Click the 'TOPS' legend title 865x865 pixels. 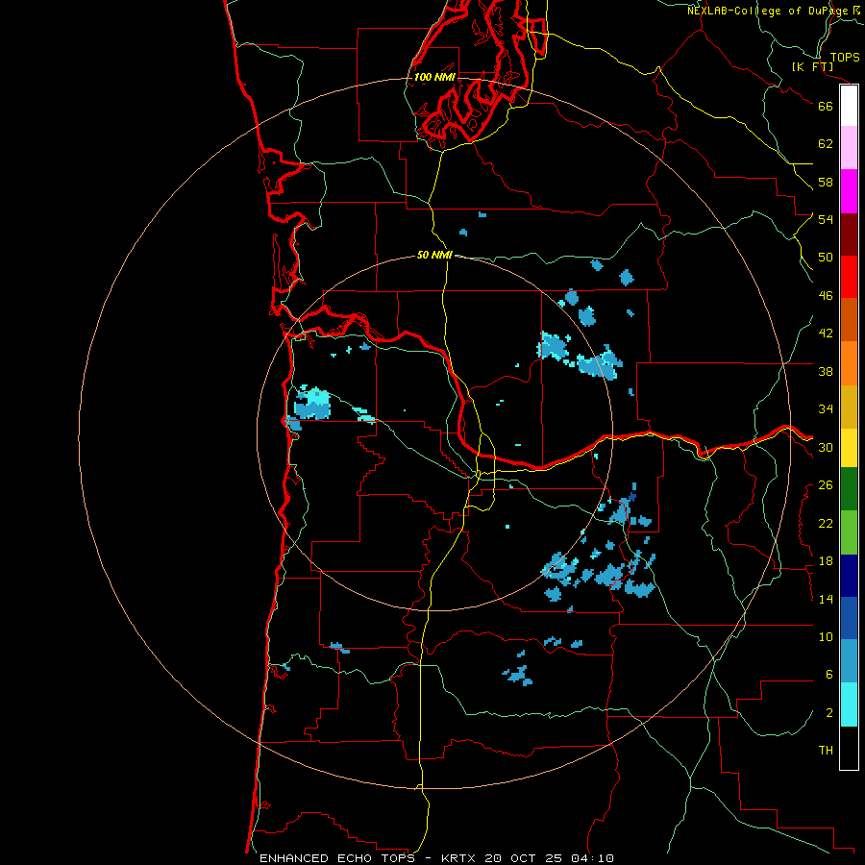[845, 58]
